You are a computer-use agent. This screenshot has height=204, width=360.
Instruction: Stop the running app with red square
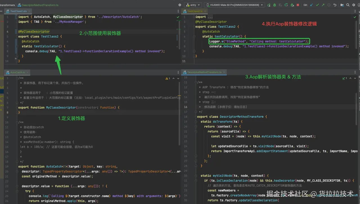(x=298, y=5)
